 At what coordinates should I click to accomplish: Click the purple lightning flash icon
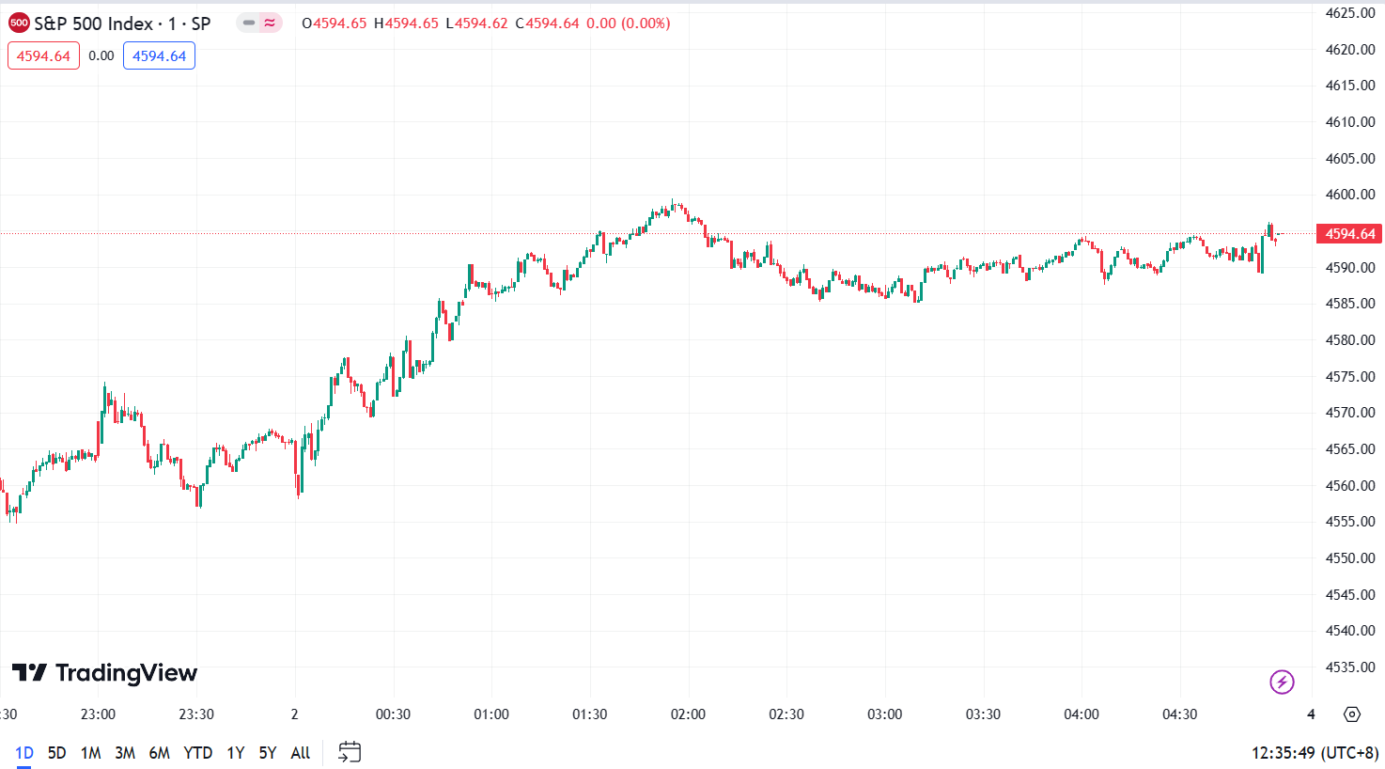[1282, 682]
